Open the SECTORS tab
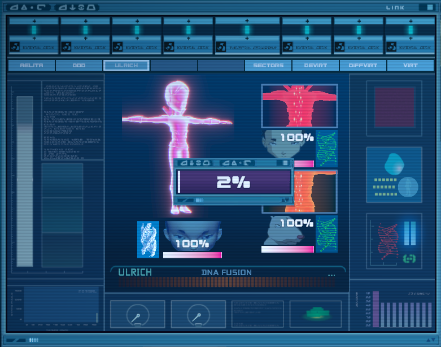 click(x=268, y=66)
